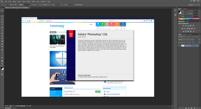This screenshot has width=201, height=109.
Task: Open the File menu
Action: [6, 1]
